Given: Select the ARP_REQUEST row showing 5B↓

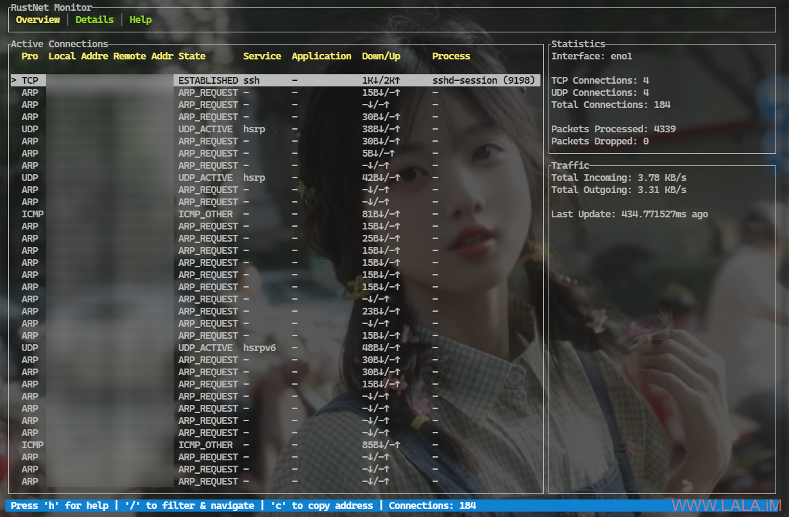Looking at the screenshot, I should tap(275, 153).
